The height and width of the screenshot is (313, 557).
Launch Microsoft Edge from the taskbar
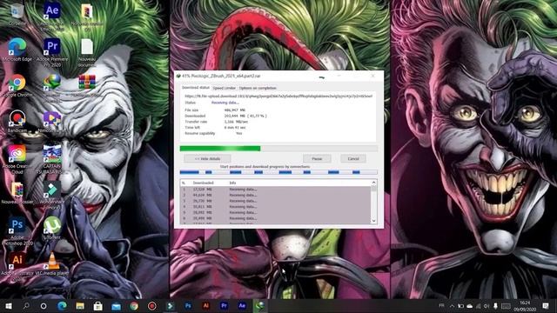click(62, 305)
